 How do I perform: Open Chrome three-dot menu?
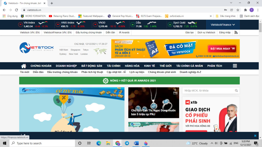tap(258, 10)
